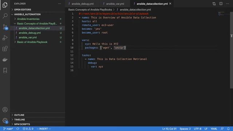Screen dimensions: 233x131
Task: Open Explorer views and more actions ellipsis
Action: [60, 4]
